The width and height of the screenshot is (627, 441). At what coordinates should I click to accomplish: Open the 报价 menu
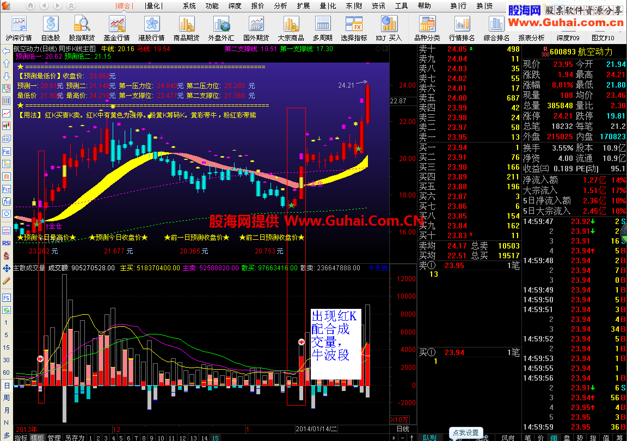pyautogui.click(x=257, y=5)
